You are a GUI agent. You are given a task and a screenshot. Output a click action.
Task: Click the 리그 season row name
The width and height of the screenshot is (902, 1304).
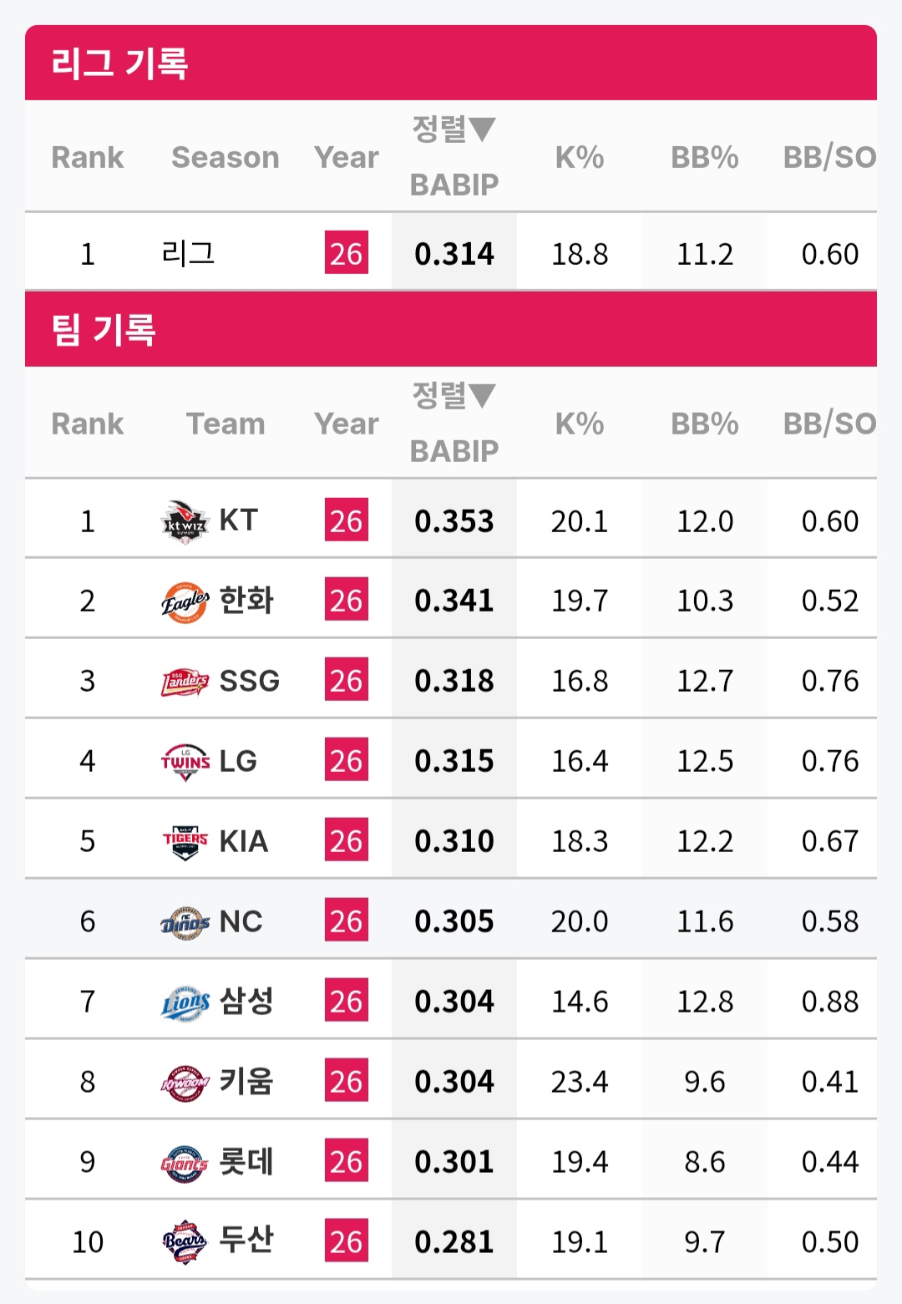pos(189,253)
